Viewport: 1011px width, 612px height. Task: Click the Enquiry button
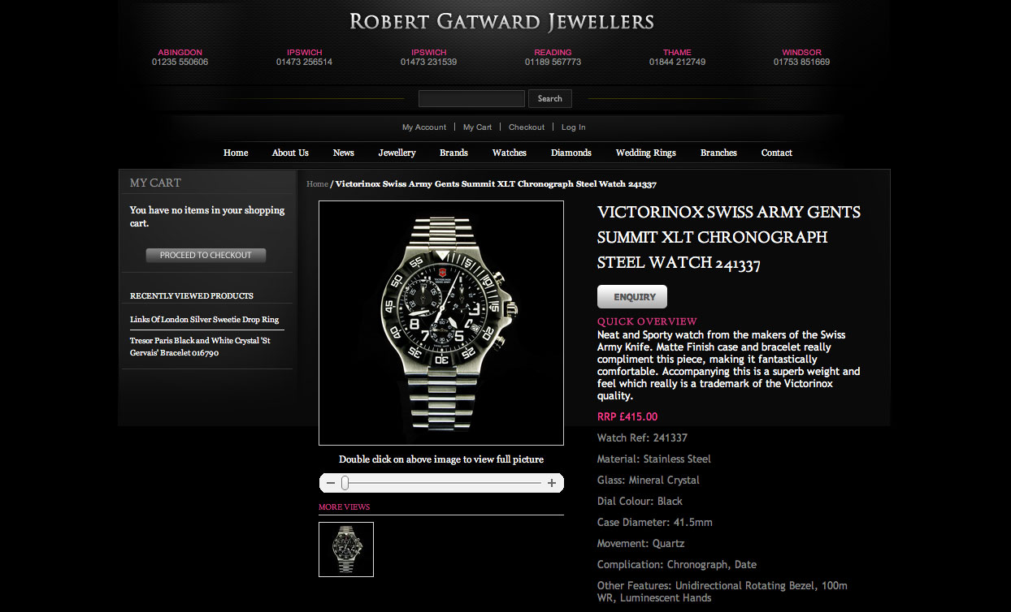[x=632, y=297]
